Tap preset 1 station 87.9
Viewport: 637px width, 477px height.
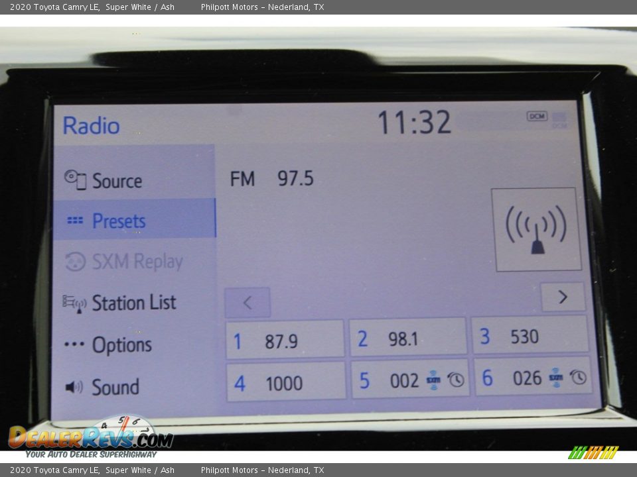[285, 339]
